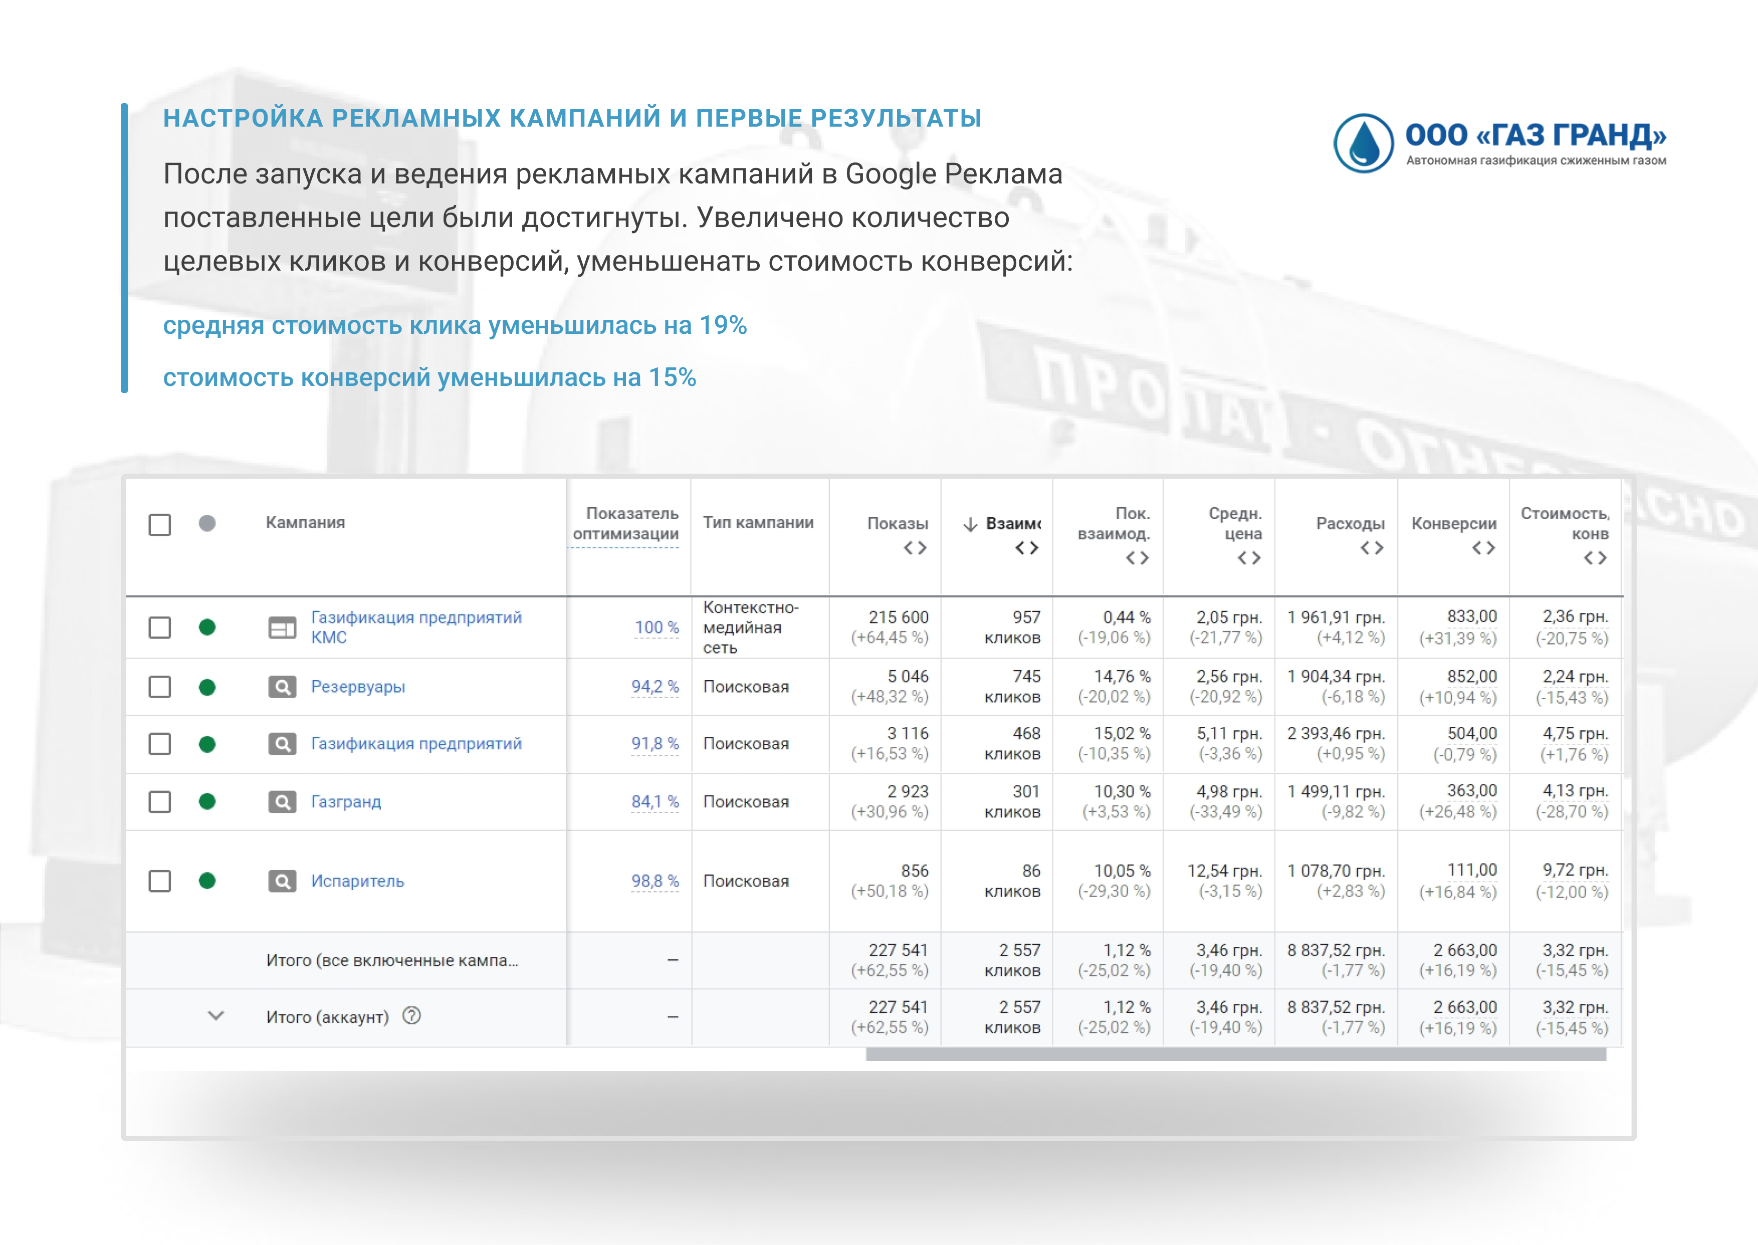
Task: Click expand arrows under Пок. взаимод. header
Action: (x=1137, y=558)
